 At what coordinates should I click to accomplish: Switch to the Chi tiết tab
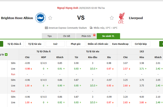pos(66,36)
